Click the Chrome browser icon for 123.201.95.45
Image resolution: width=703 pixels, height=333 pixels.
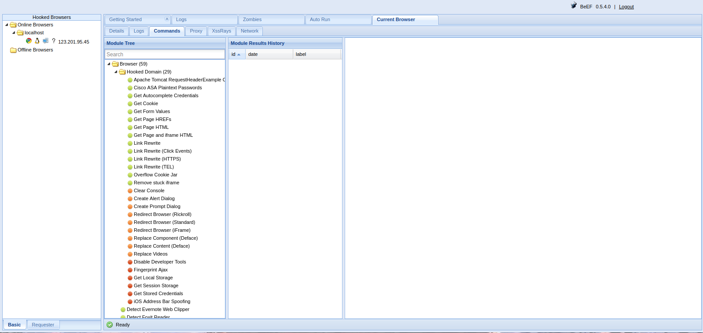point(29,41)
